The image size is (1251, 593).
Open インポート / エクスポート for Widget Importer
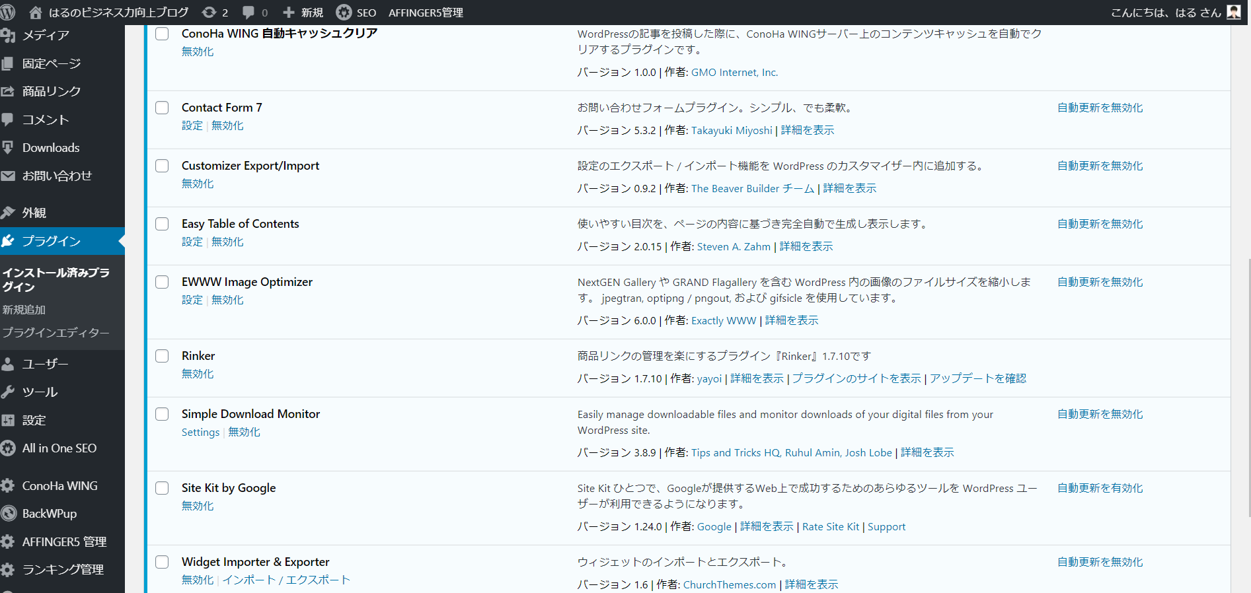coord(286,580)
